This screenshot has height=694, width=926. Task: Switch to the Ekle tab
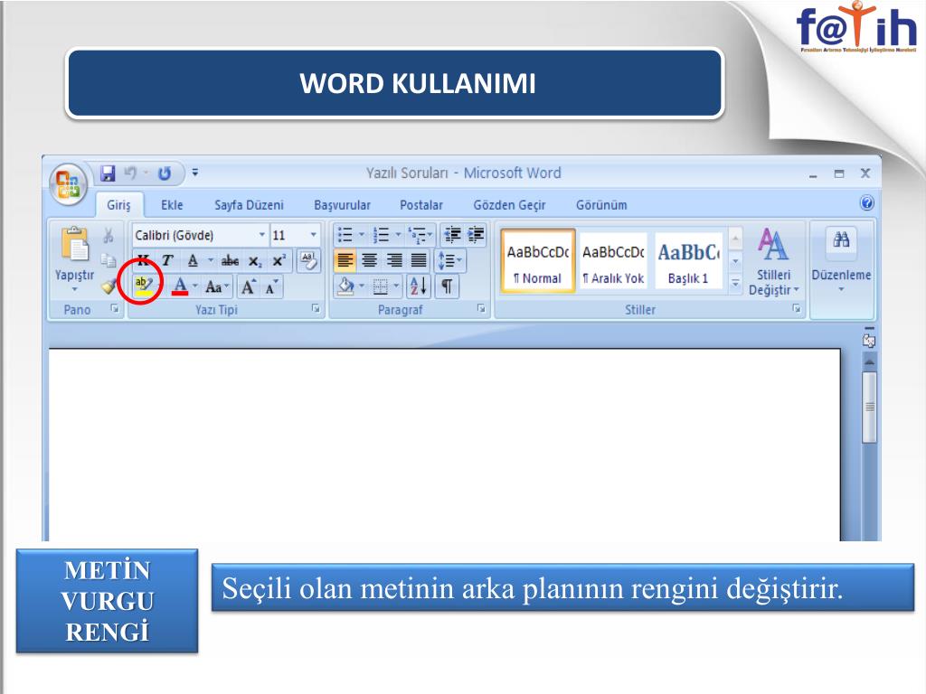point(172,205)
